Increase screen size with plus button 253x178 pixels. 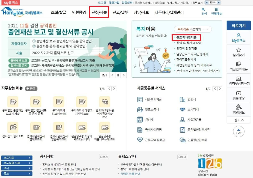tap(219, 3)
